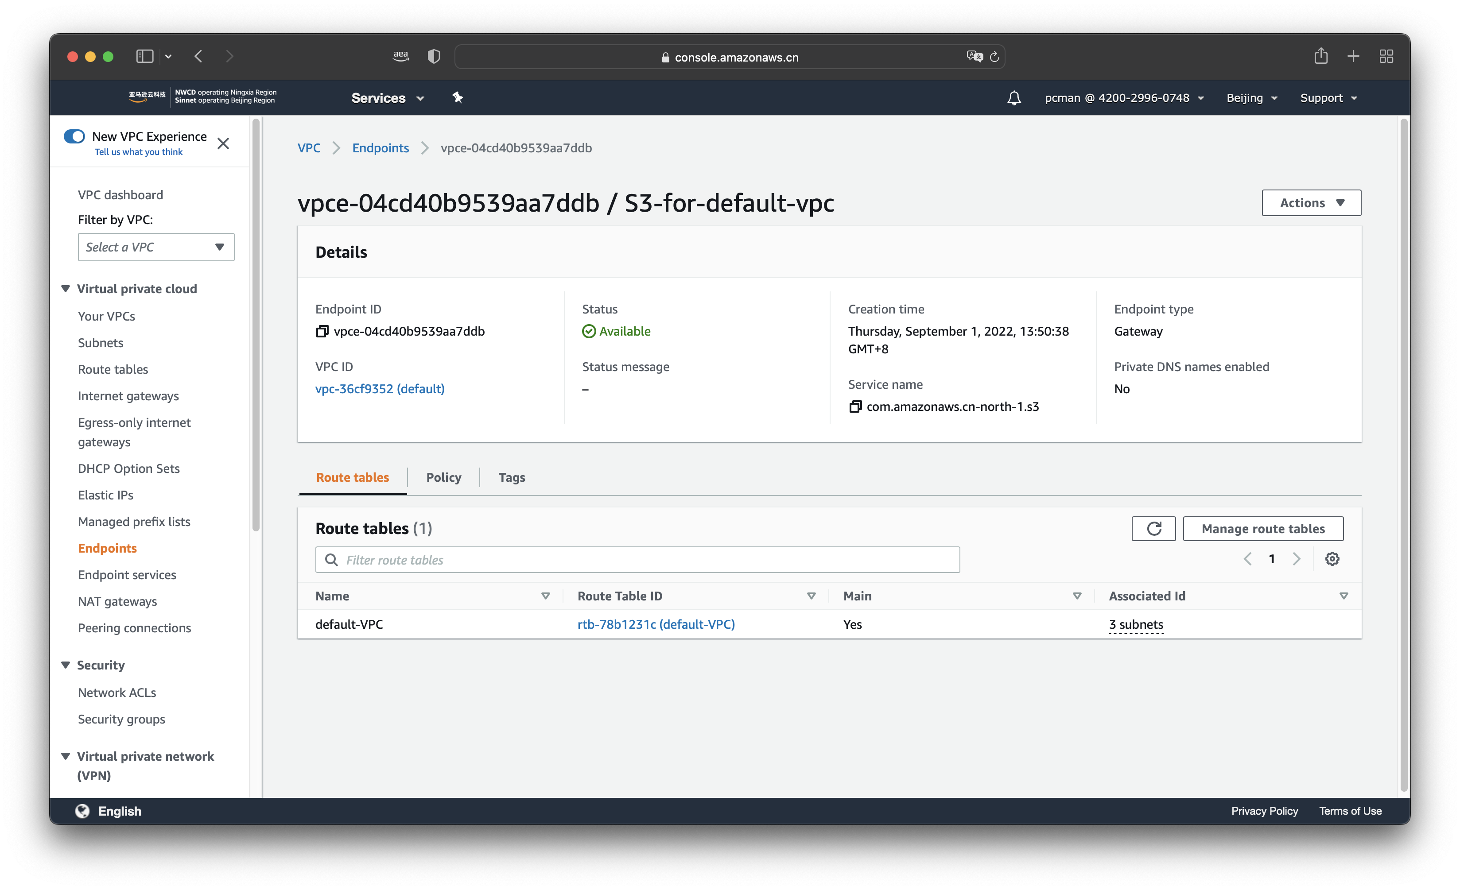The image size is (1460, 890).
Task: Open the pcman account menu
Action: (1124, 98)
